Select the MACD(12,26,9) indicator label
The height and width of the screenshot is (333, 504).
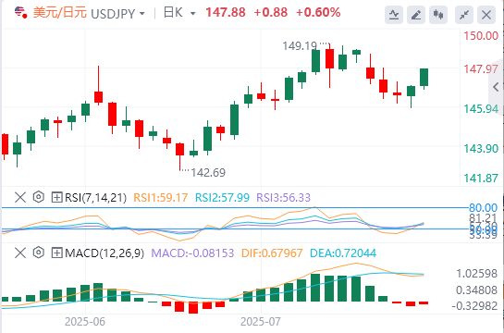[104, 253]
